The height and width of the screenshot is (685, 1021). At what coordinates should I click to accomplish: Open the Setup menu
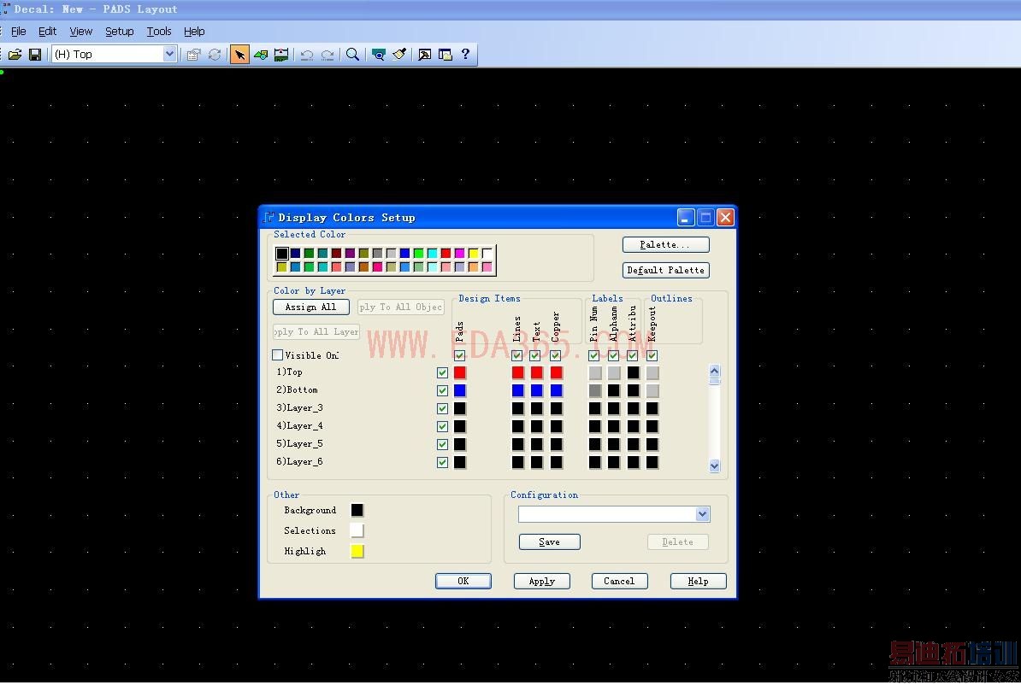click(x=119, y=32)
